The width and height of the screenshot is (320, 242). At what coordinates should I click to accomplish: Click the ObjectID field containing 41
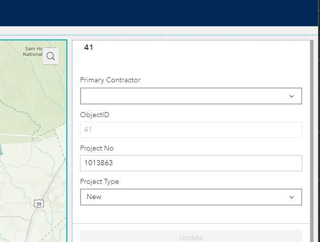(191, 130)
